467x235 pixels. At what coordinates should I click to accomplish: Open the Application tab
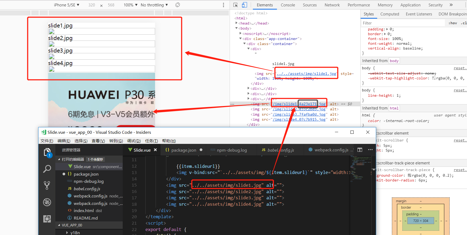pyautogui.click(x=410, y=5)
